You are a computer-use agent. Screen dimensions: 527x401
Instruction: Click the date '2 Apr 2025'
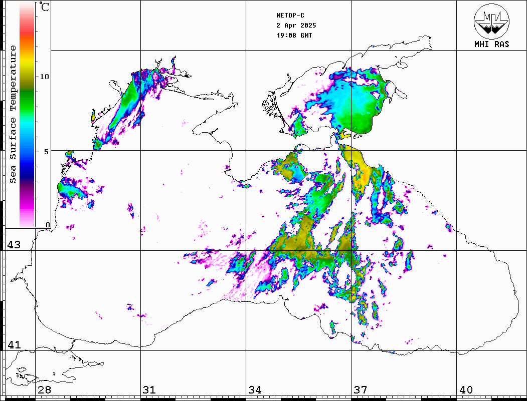[x=296, y=26]
